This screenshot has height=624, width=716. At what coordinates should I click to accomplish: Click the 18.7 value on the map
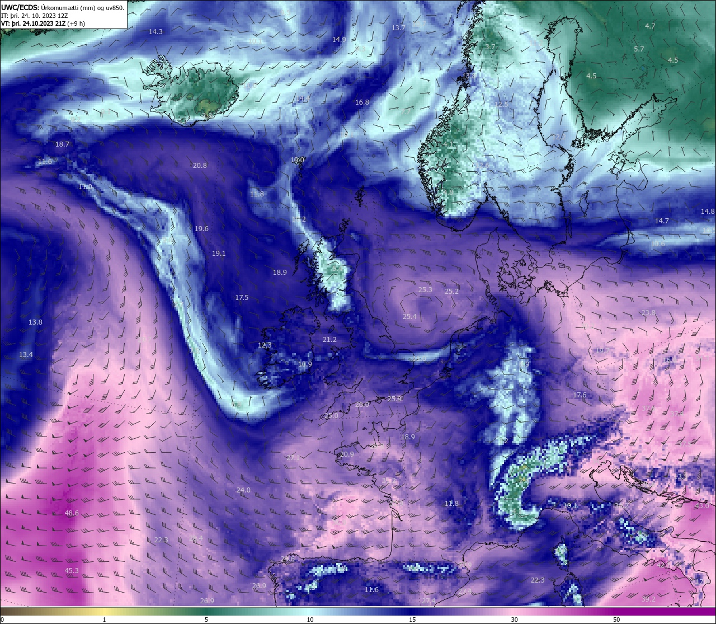click(x=62, y=144)
